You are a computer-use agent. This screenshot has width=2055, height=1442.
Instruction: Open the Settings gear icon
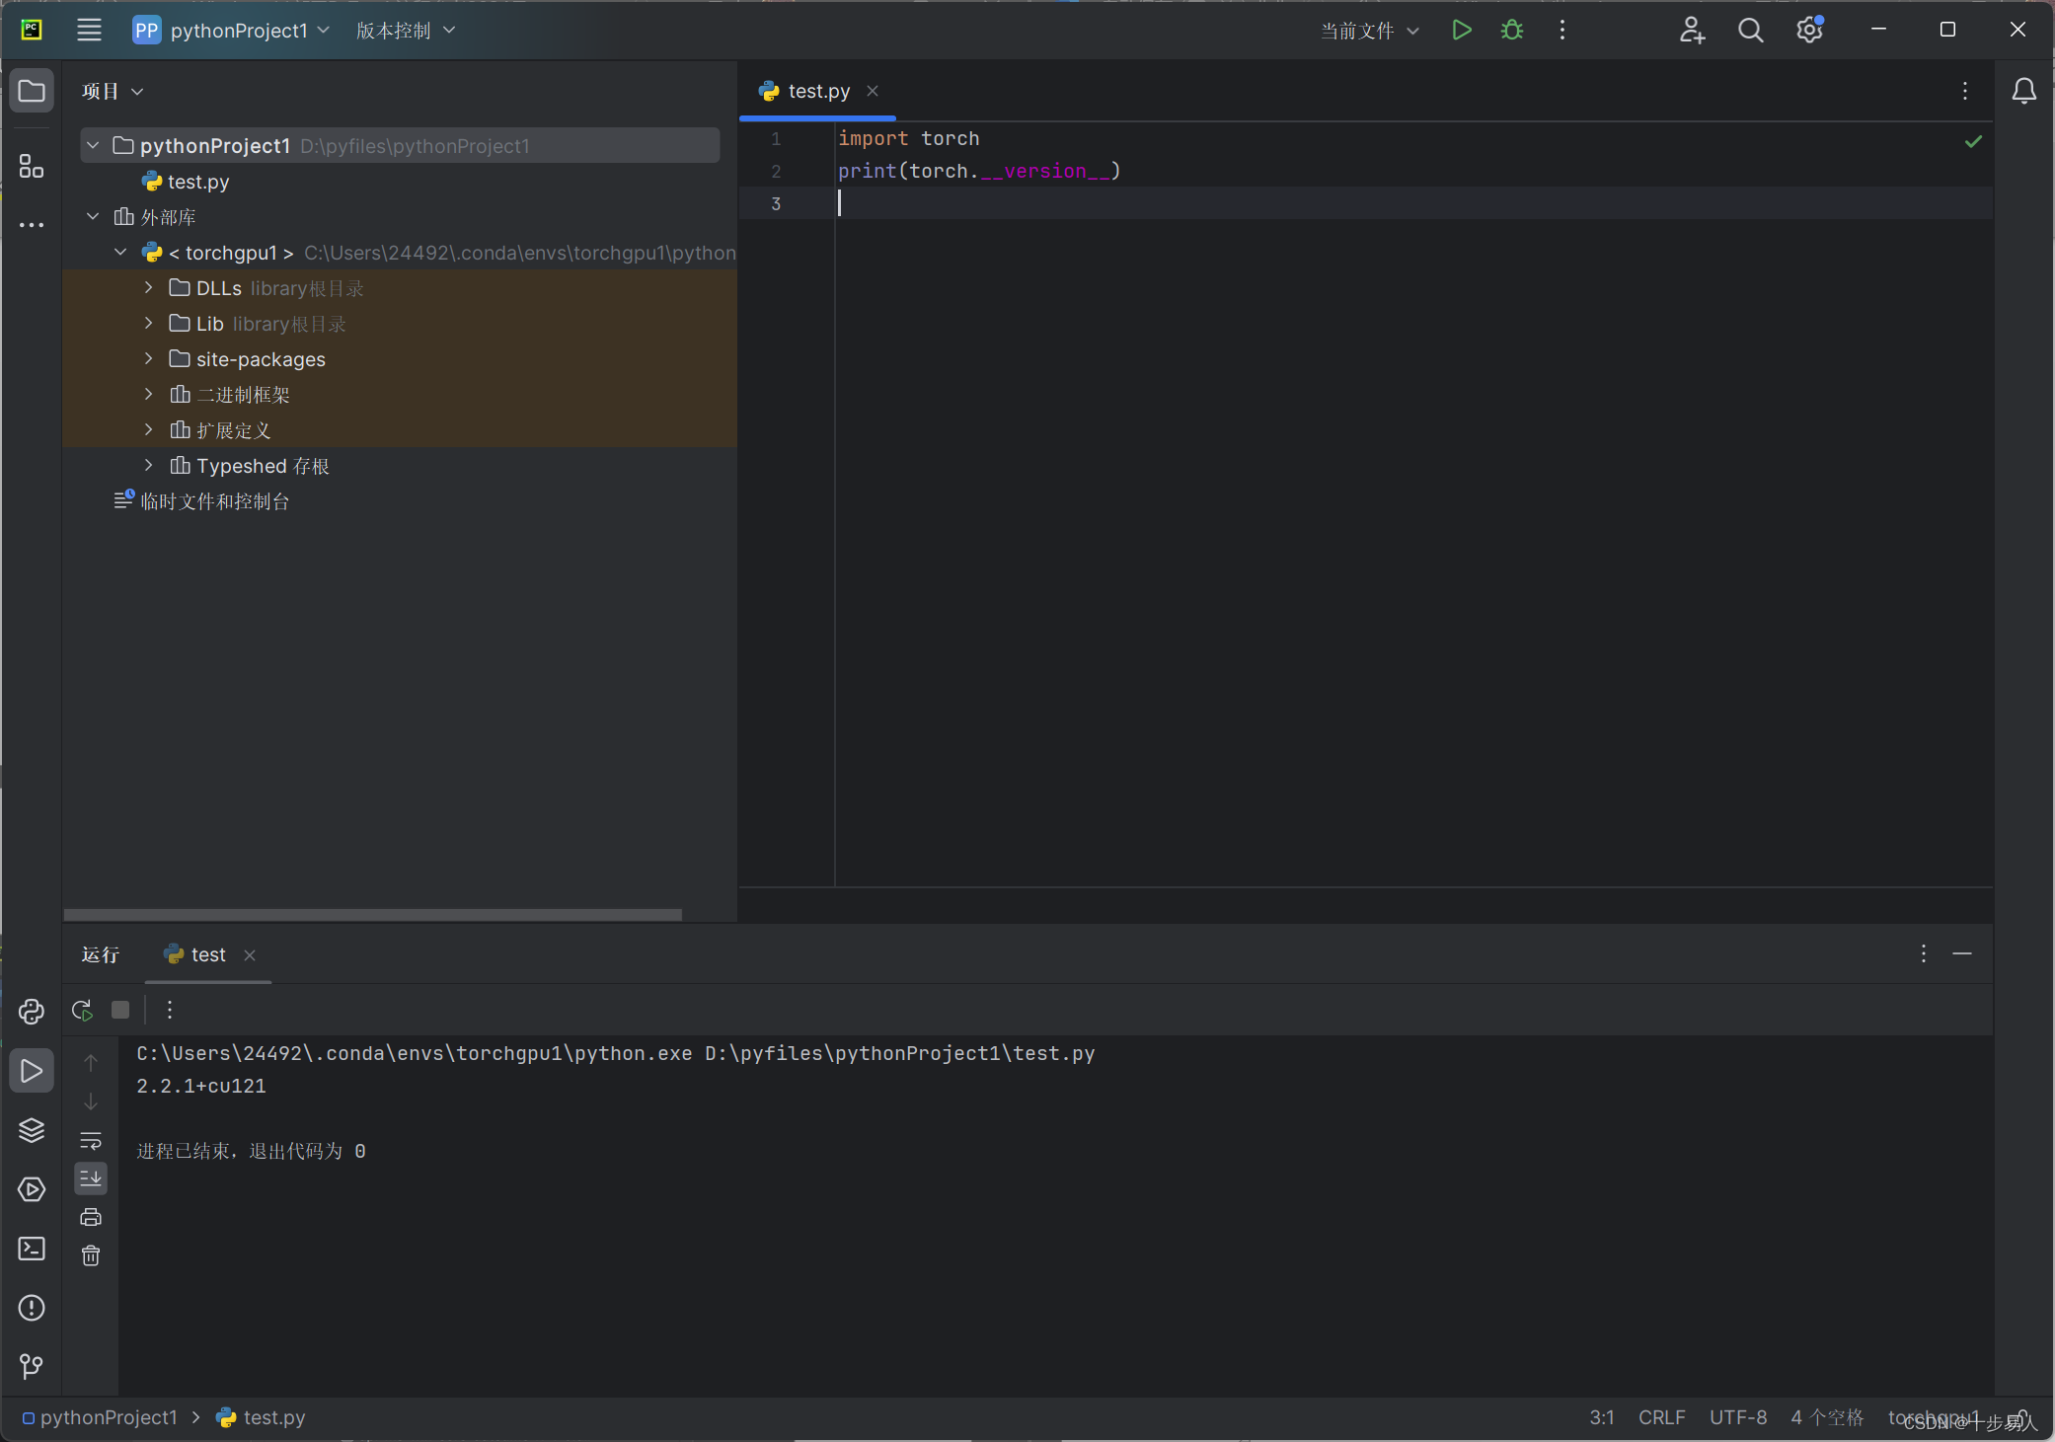(x=1808, y=30)
